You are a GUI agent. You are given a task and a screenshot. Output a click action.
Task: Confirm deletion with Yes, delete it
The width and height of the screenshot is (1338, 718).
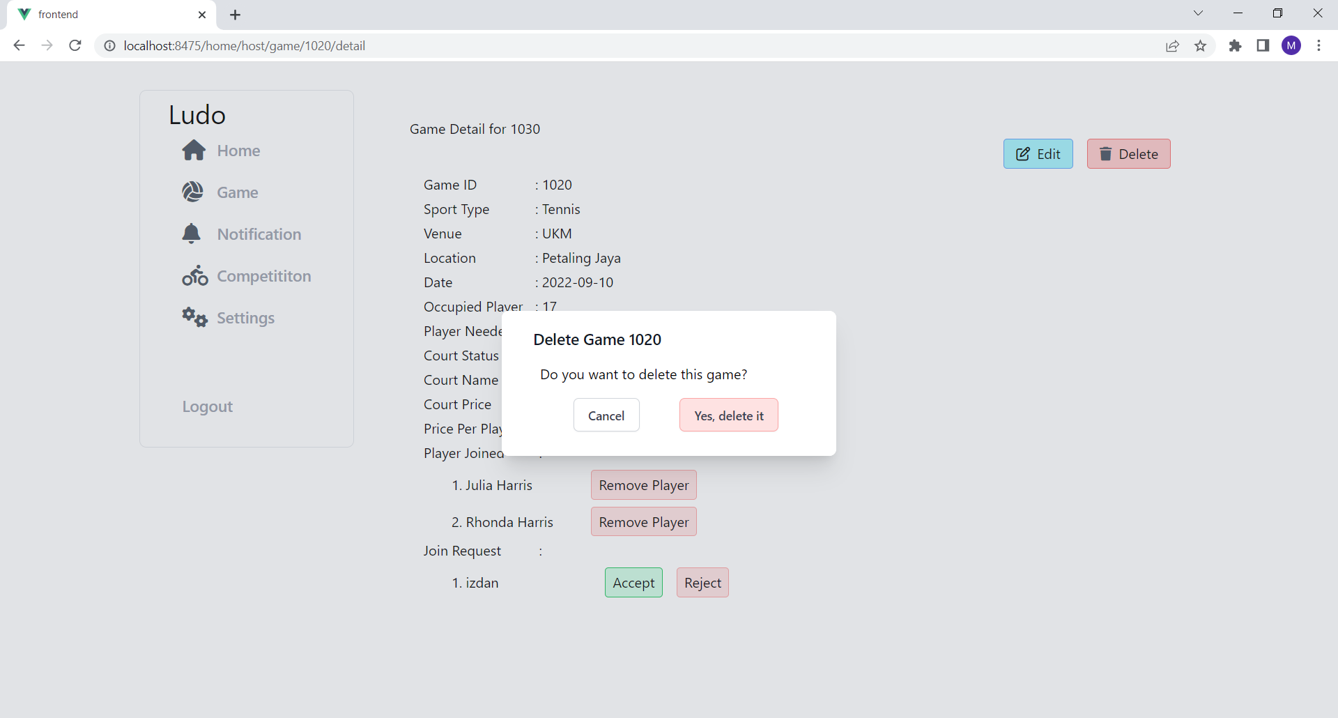(x=728, y=415)
